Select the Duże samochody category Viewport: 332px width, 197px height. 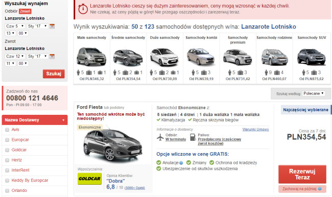(165, 58)
